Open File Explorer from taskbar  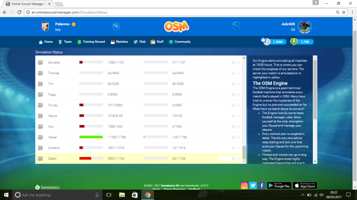pyautogui.click(x=122, y=195)
